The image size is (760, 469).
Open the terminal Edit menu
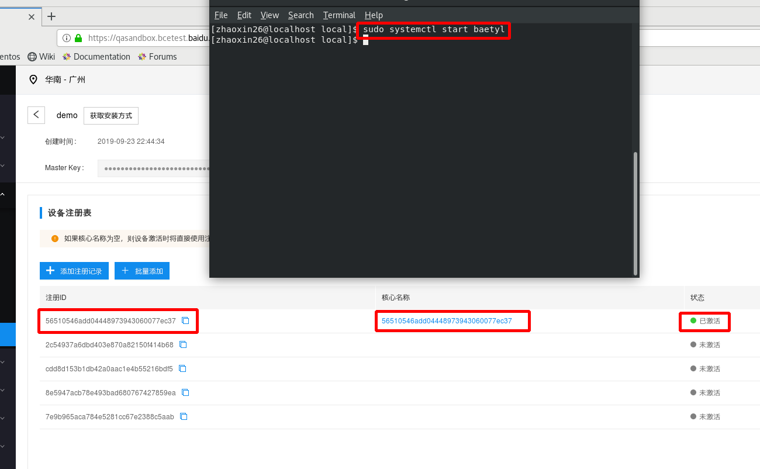coord(244,15)
